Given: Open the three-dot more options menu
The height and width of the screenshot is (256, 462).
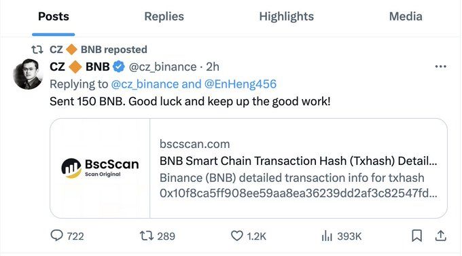Looking at the screenshot, I should pos(440,67).
